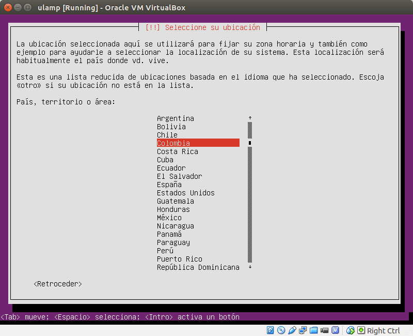Click the display recording status icon
This screenshot has height=336, width=413.
pos(324,330)
